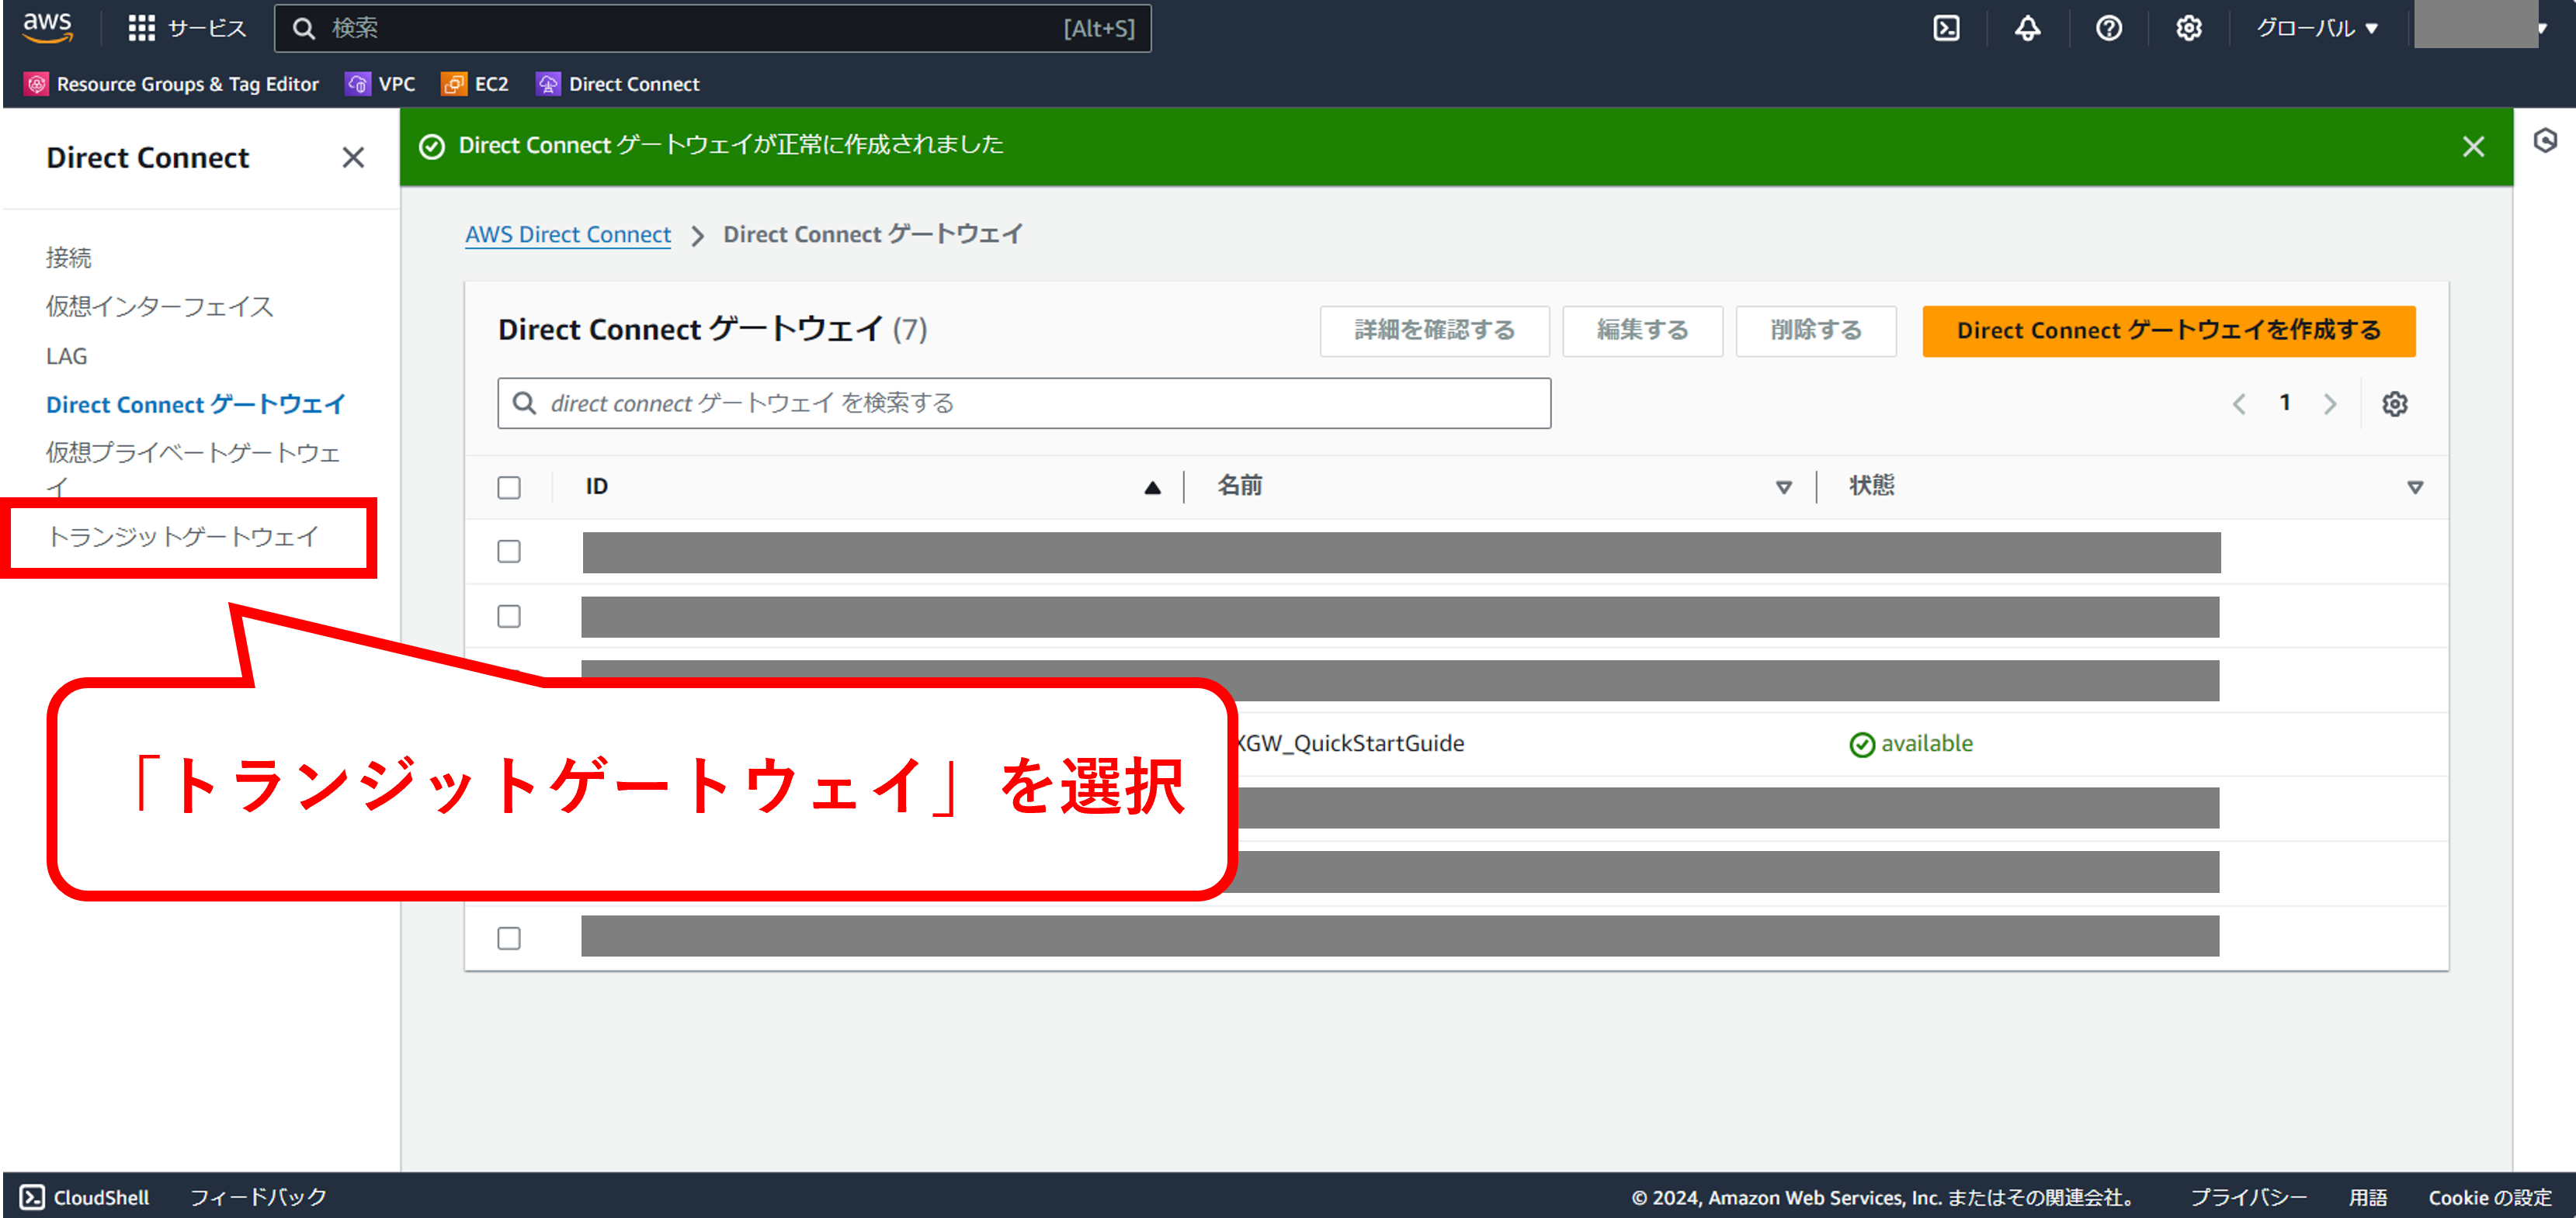Viewport: 2576px width, 1218px height.
Task: Click the 削除する button
Action: 1815,330
